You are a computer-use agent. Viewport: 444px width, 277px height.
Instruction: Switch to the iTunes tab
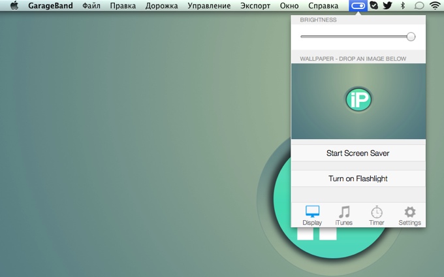[343, 216]
